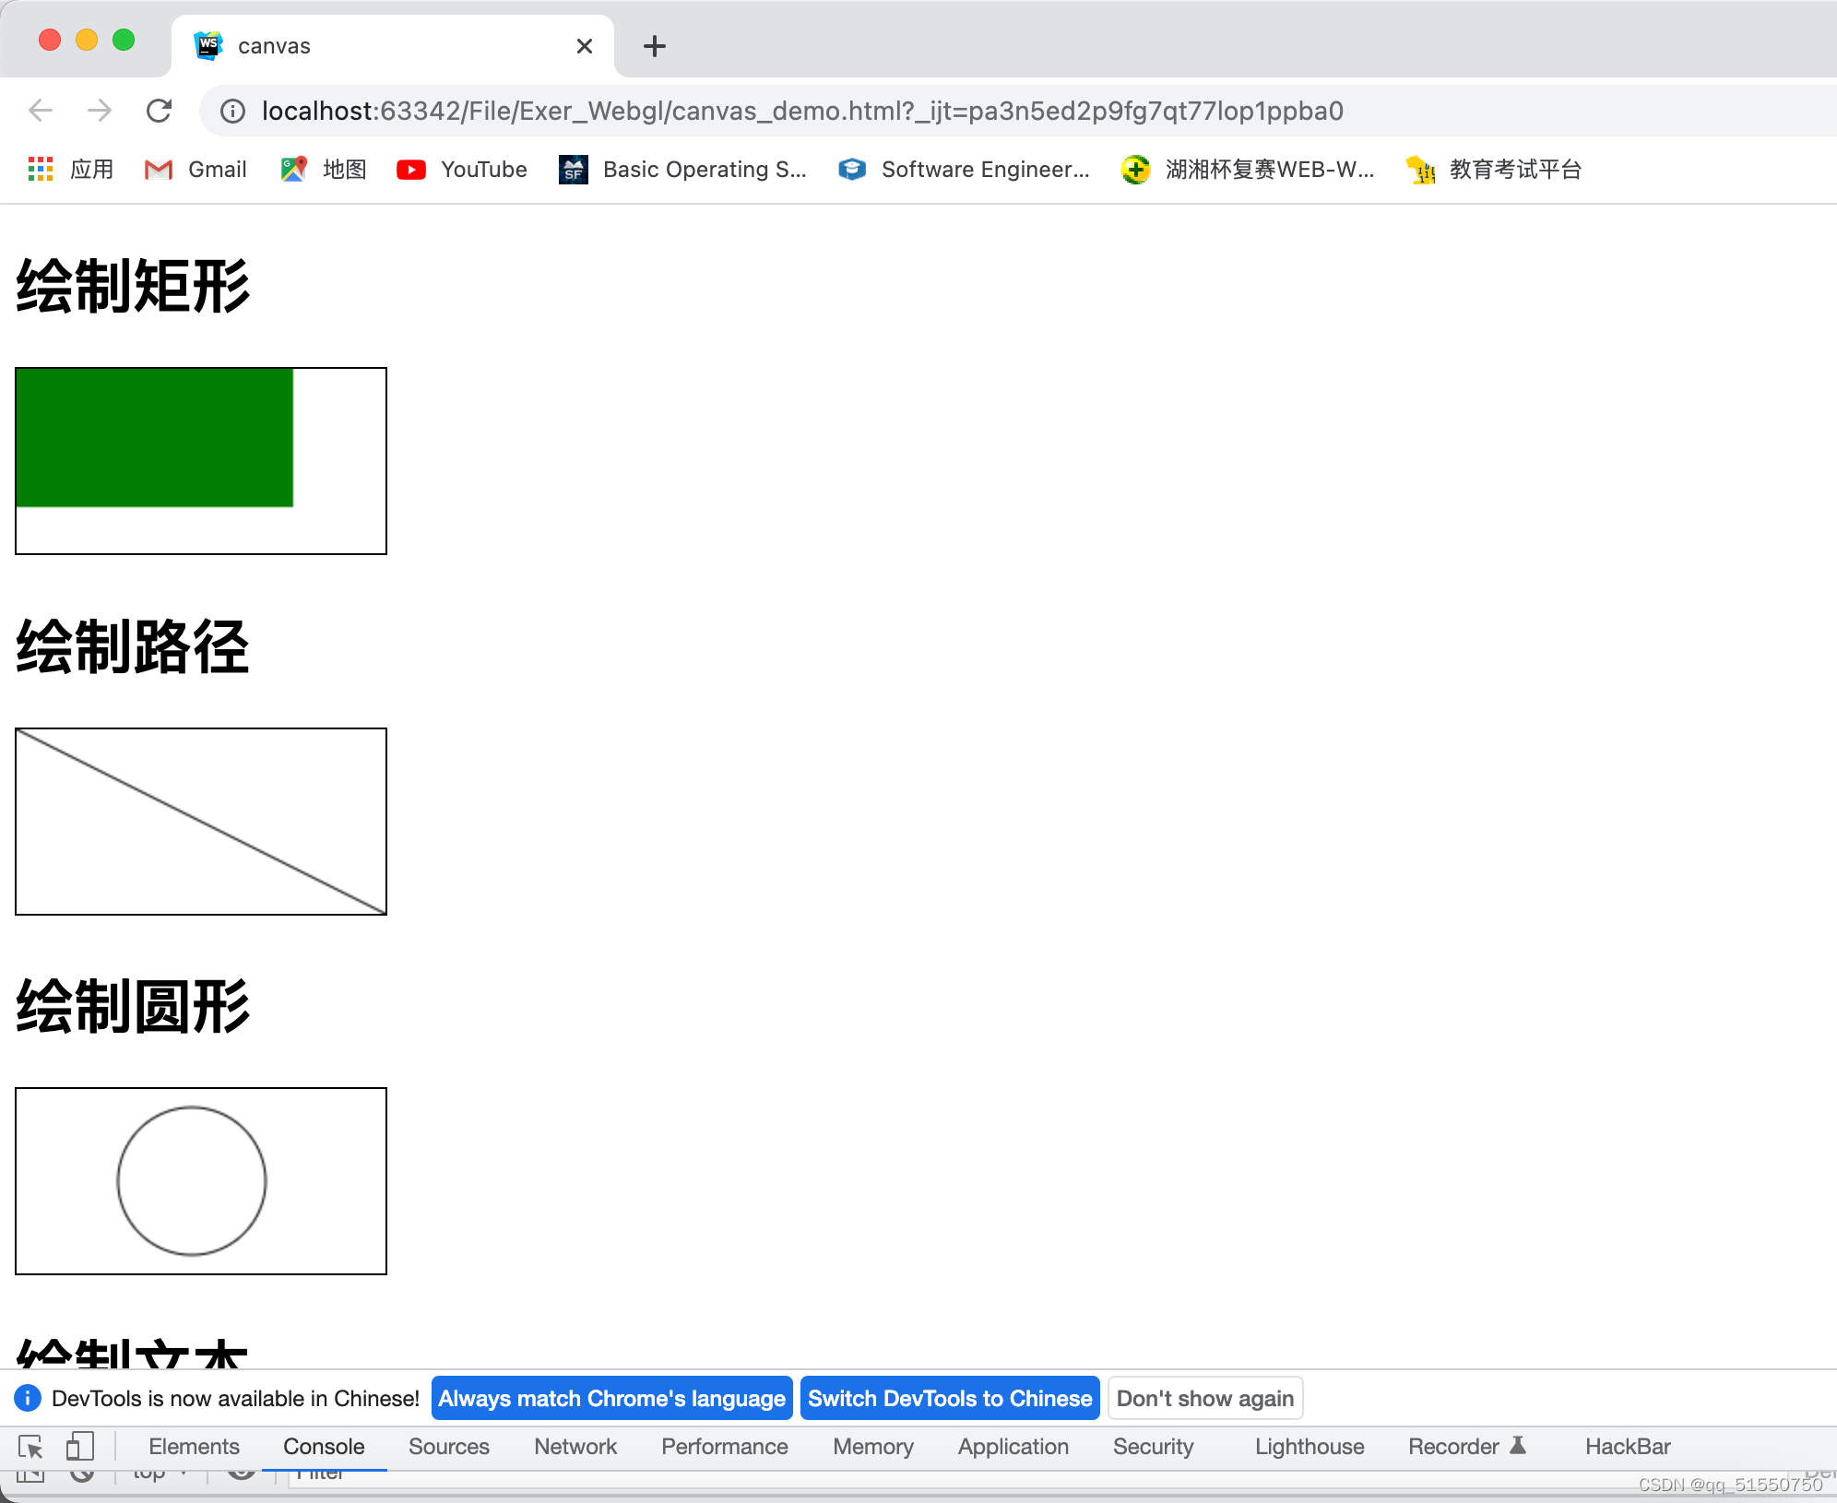This screenshot has width=1837, height=1503.
Task: Open the 应用 apps shortcut
Action: [72, 170]
